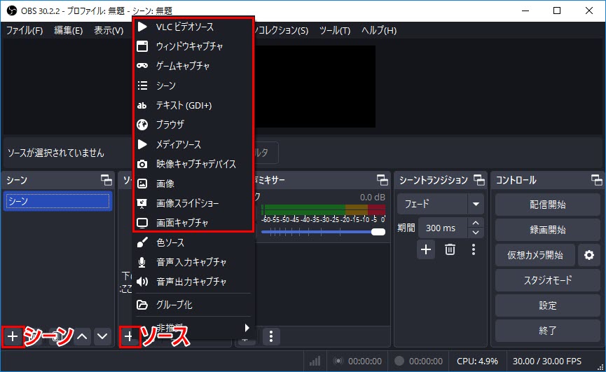Open the ファイル(F) menu
Image resolution: width=606 pixels, height=372 pixels.
pyautogui.click(x=25, y=31)
